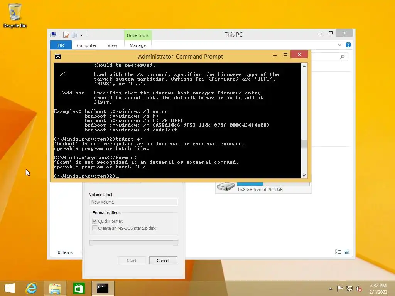395x296 pixels.
Task: Click the Command Prompt title bar icon
Action: click(x=58, y=57)
